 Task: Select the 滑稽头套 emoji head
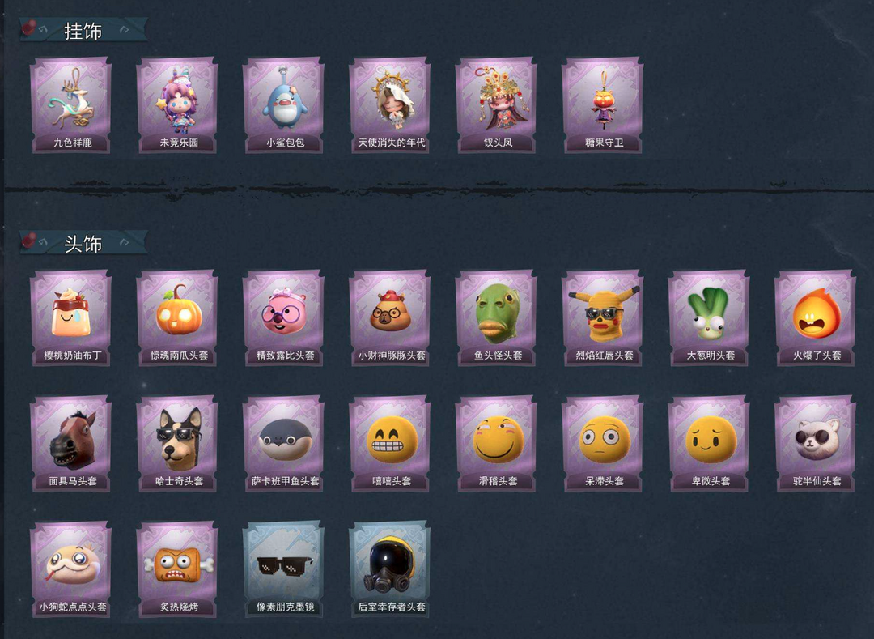tap(497, 444)
